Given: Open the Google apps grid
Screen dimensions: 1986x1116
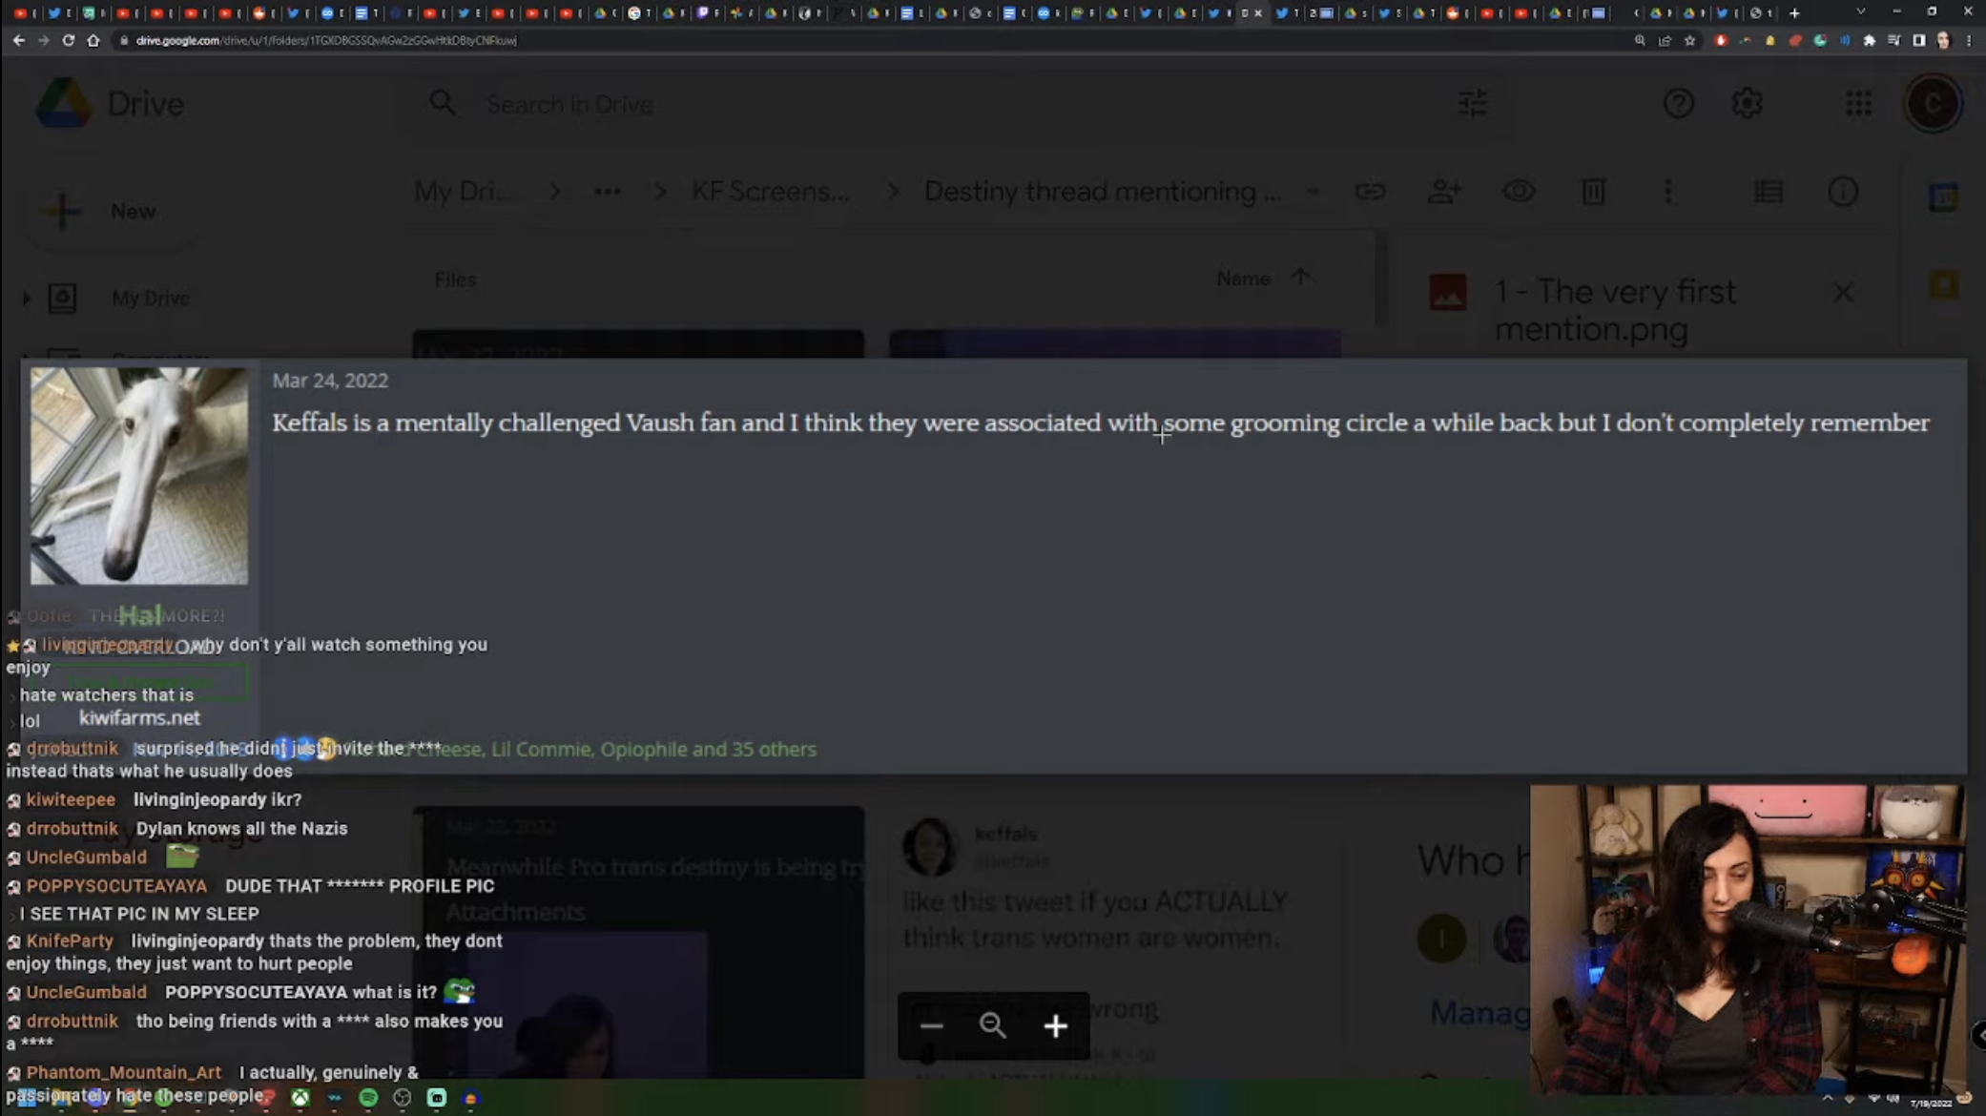Looking at the screenshot, I should (x=1858, y=103).
